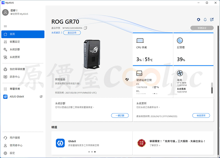The width and height of the screenshot is (220, 158).
Task: Select 裝置設定 in the sidebar
Action: tap(23, 42)
